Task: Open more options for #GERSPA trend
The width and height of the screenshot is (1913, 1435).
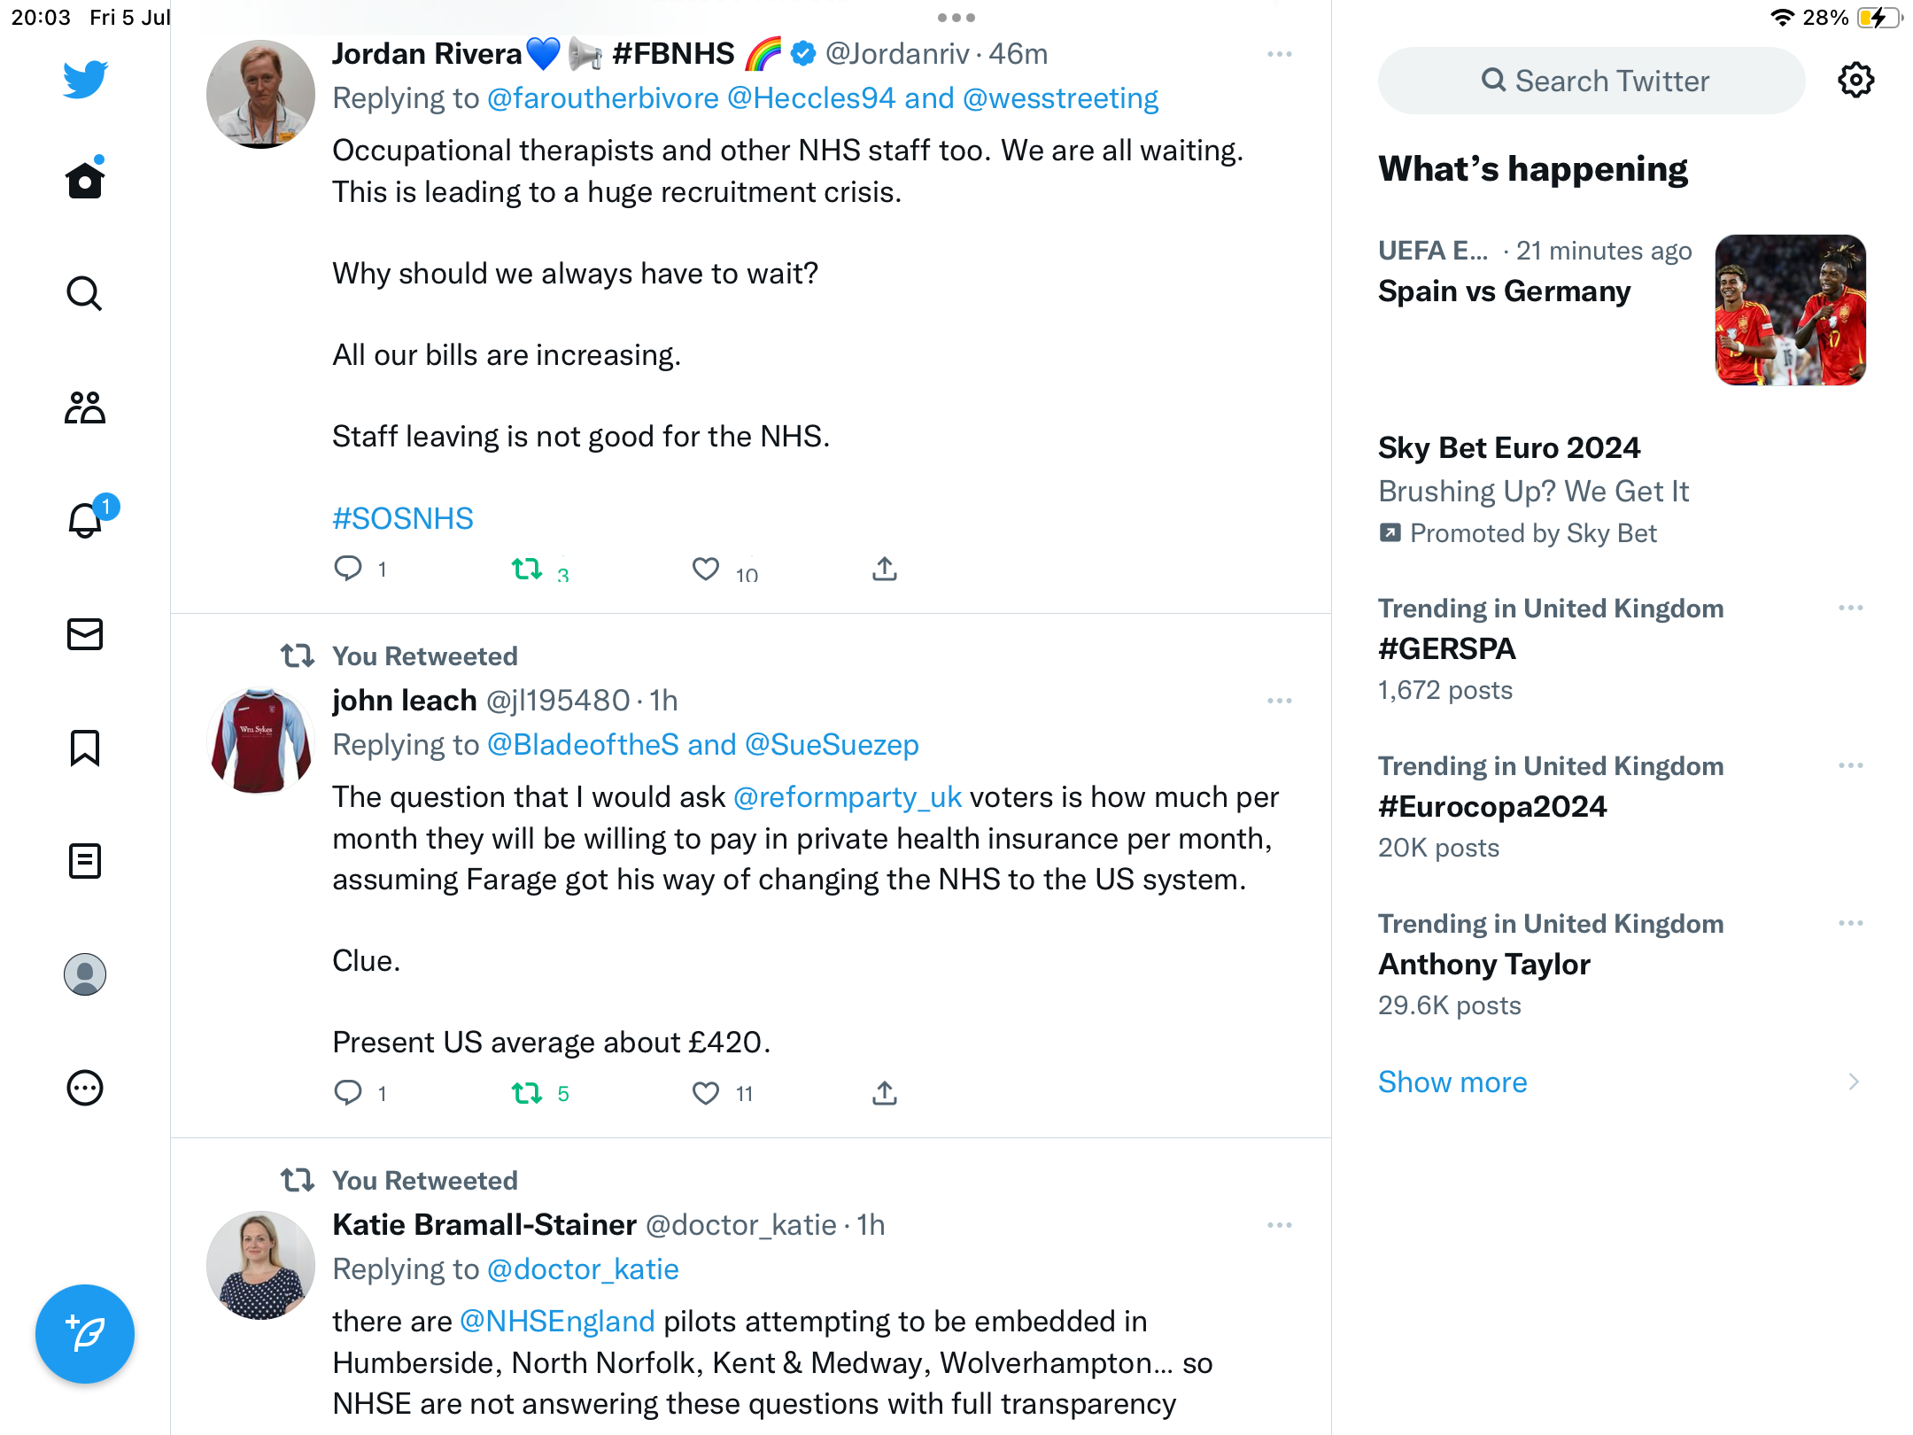Action: 1850,609
